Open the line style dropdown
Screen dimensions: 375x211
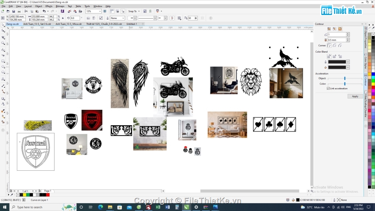pos(155,18)
